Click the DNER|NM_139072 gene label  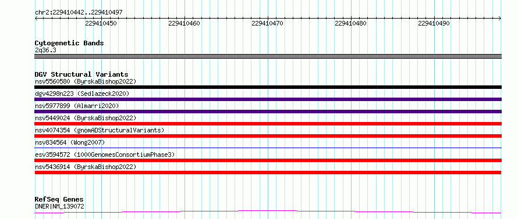coord(59,206)
